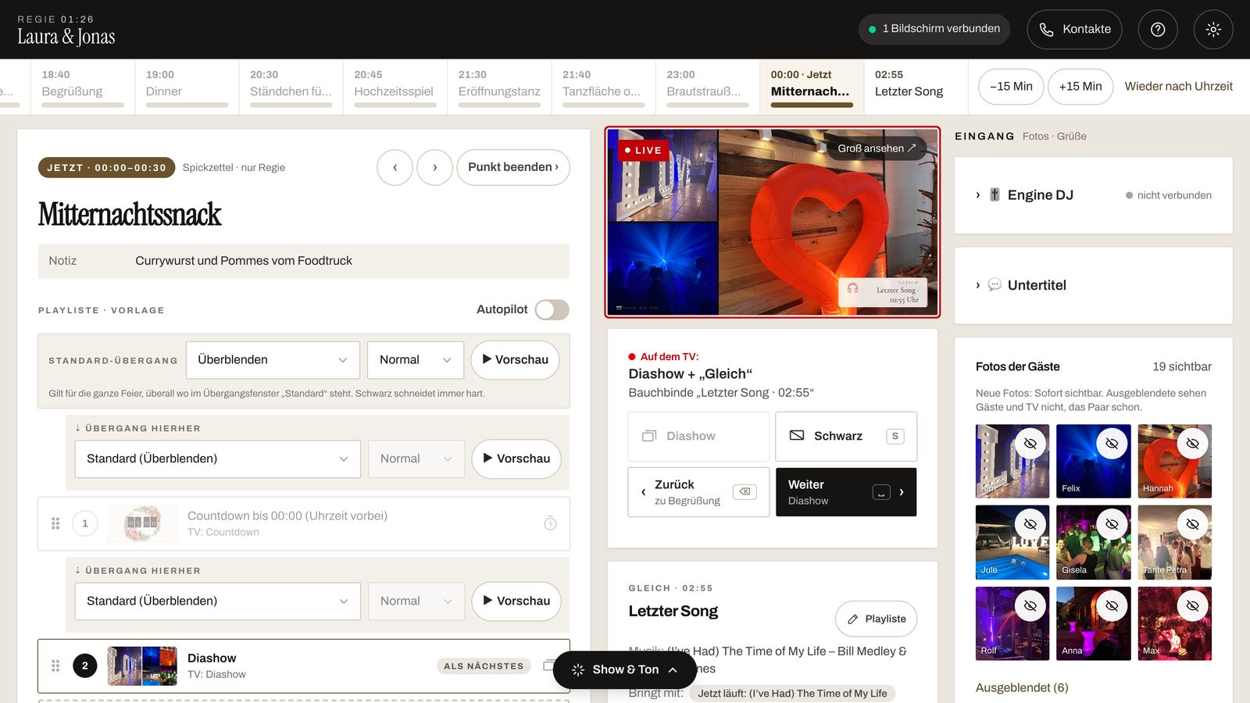Go to previous agenda point arrow
This screenshot has height=703, width=1250.
pos(395,167)
